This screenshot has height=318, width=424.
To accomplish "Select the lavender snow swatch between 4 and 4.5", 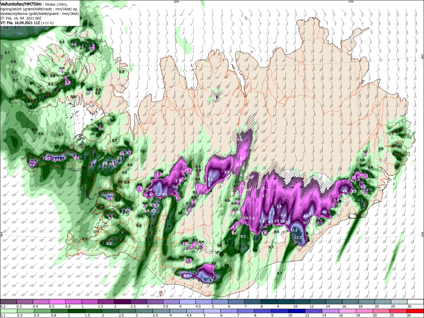I will tap(187, 302).
